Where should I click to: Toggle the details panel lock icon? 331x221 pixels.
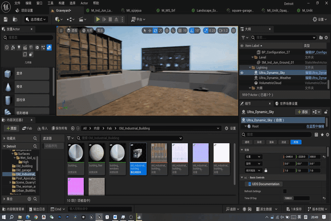pos(326,112)
